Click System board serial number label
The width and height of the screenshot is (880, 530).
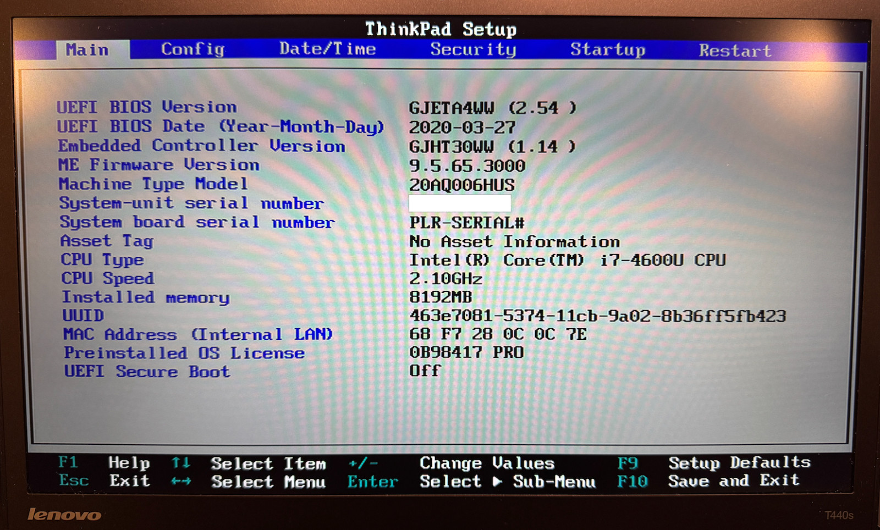pos(197,222)
